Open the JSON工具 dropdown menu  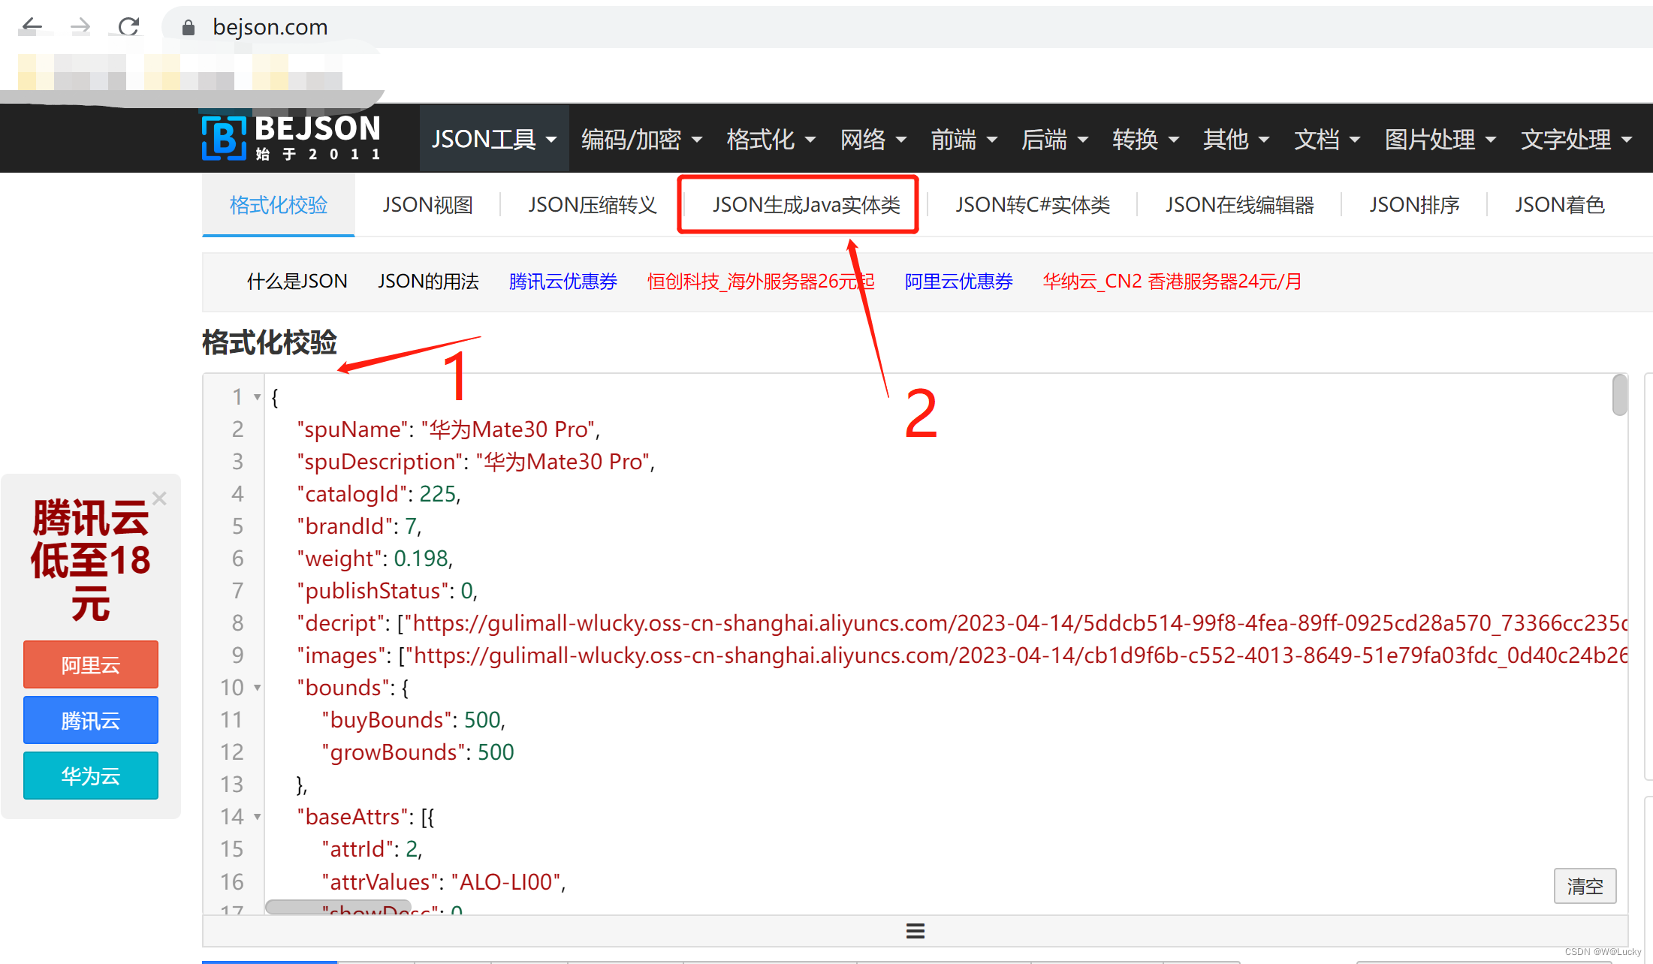point(493,139)
